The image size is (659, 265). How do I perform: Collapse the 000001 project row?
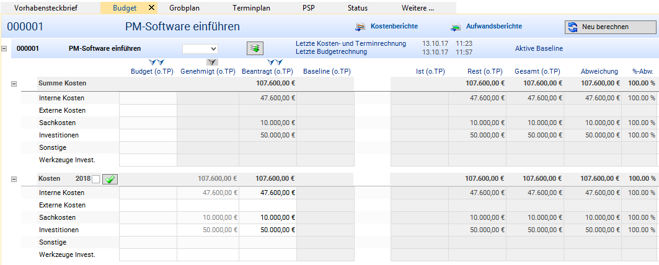click(x=5, y=48)
